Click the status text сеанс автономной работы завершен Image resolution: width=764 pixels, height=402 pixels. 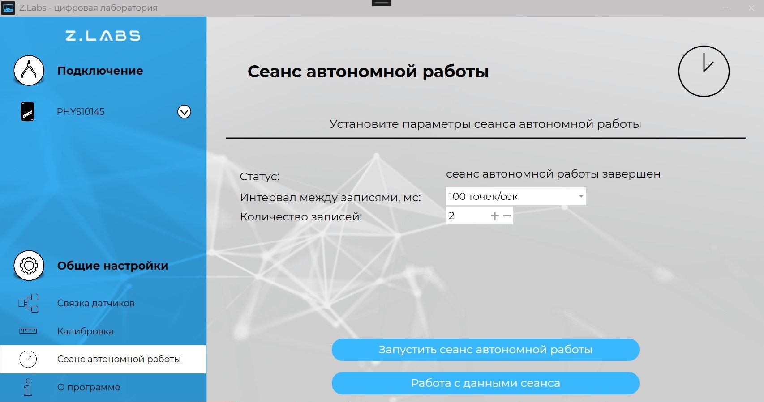click(x=553, y=174)
